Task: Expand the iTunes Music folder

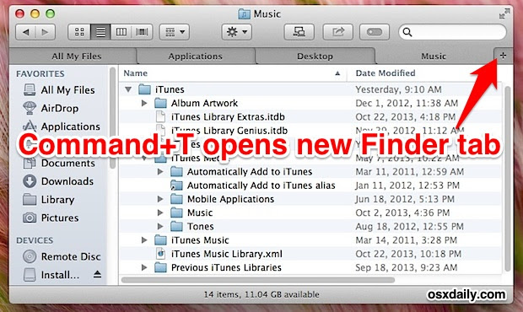Action: coord(144,240)
